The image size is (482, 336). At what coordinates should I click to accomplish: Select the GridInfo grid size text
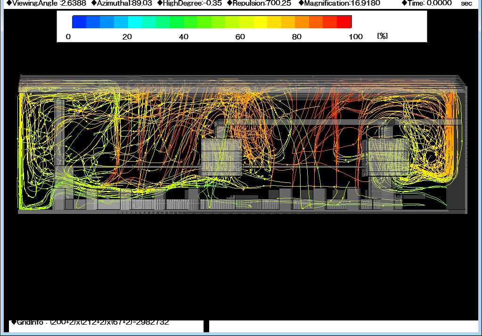pos(90,322)
